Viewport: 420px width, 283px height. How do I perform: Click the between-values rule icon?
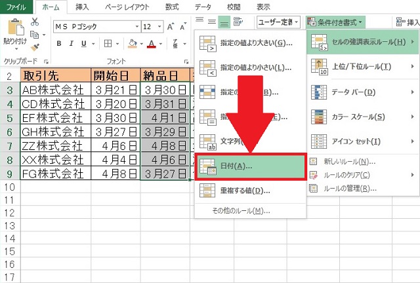pyautogui.click(x=208, y=92)
